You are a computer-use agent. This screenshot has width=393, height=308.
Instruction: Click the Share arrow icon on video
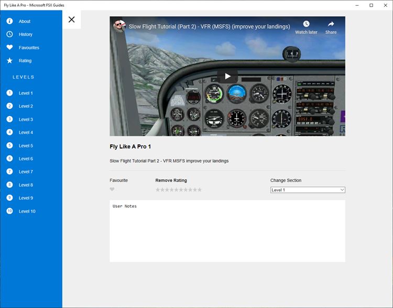point(331,24)
